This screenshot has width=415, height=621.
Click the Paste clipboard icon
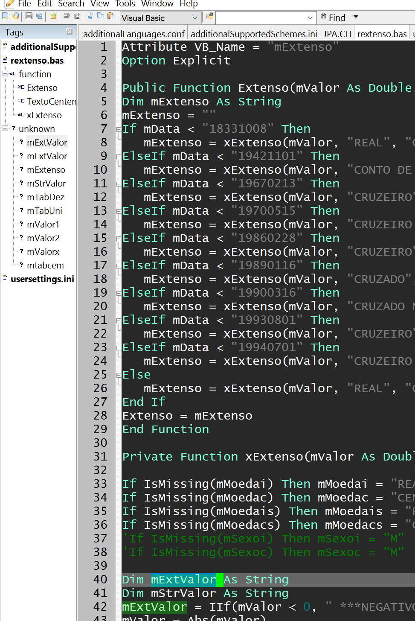click(x=111, y=17)
